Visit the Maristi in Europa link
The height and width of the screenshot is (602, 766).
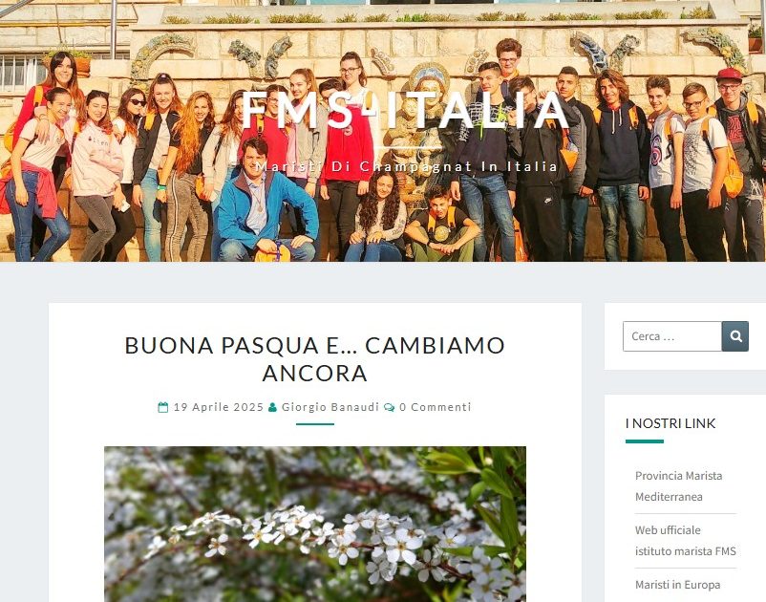(677, 585)
